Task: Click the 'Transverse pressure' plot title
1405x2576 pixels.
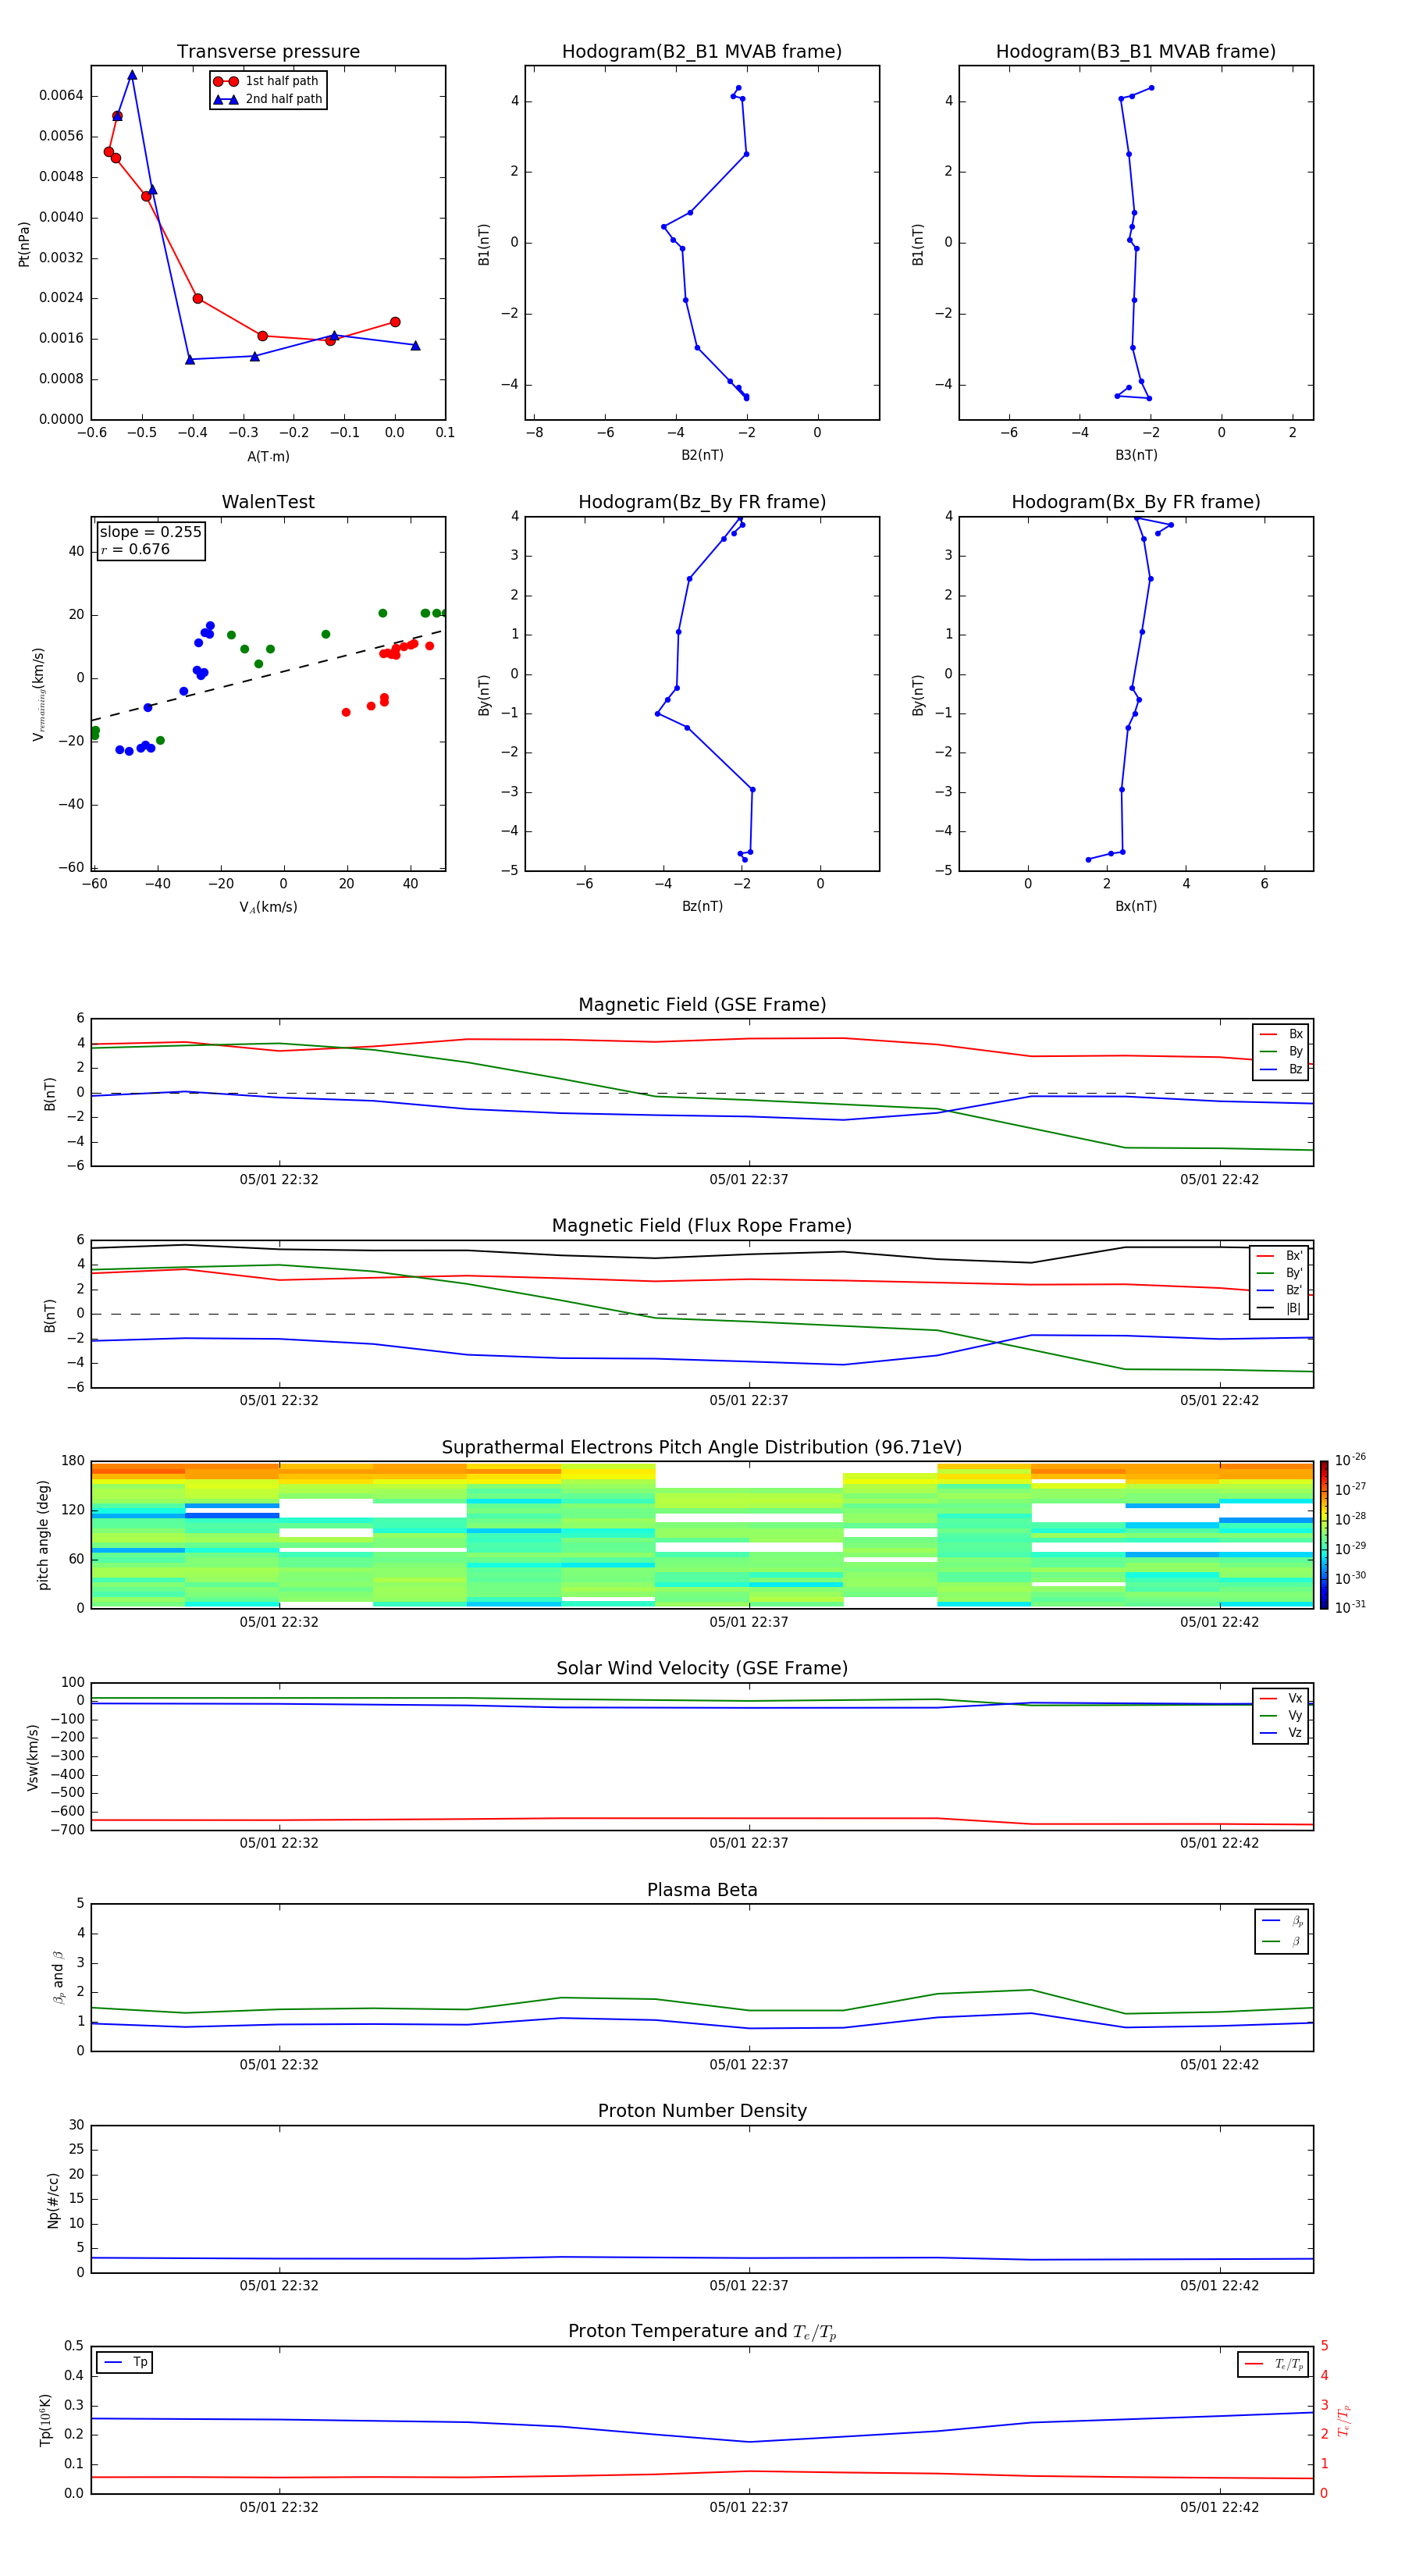Action: point(268,52)
